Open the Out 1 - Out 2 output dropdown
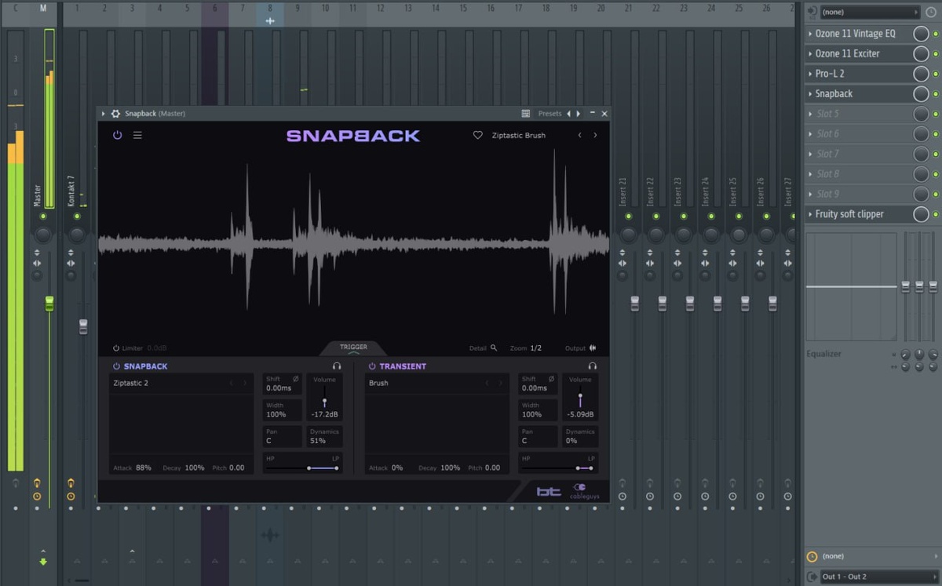The image size is (942, 586). 879,577
